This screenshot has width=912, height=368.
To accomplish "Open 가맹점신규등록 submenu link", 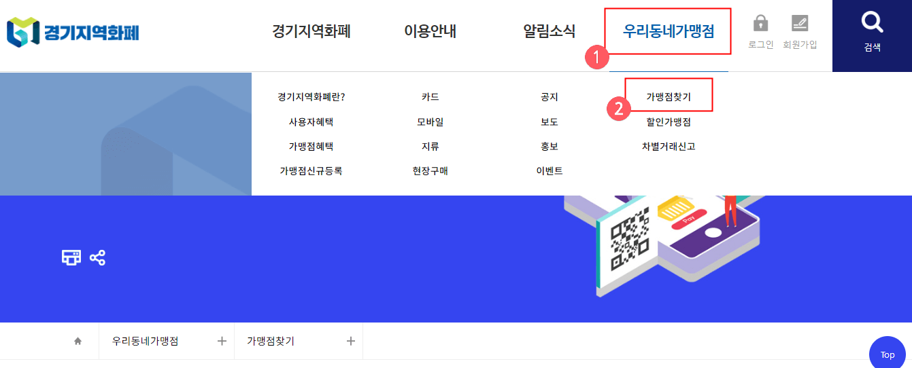I will pyautogui.click(x=311, y=171).
